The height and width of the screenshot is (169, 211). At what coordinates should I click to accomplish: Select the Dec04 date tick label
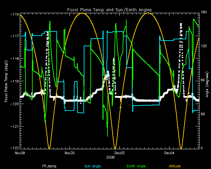[x=169, y=153]
